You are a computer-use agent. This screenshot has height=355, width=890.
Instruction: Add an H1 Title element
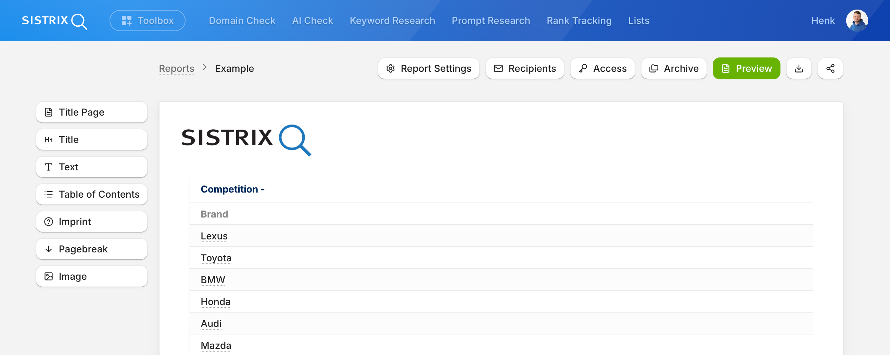coord(91,140)
